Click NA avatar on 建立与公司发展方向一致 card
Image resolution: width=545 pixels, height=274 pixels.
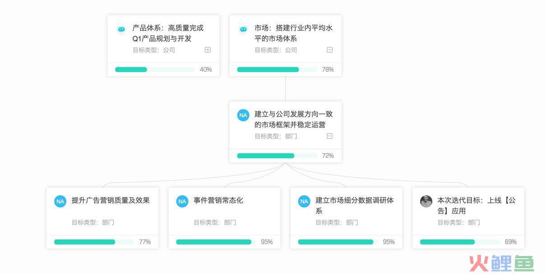pos(243,115)
